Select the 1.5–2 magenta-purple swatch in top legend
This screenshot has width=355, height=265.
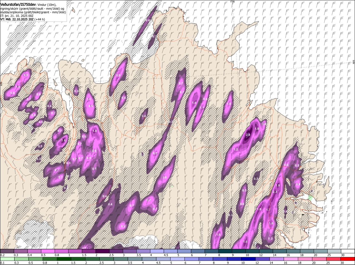click(x=89, y=251)
